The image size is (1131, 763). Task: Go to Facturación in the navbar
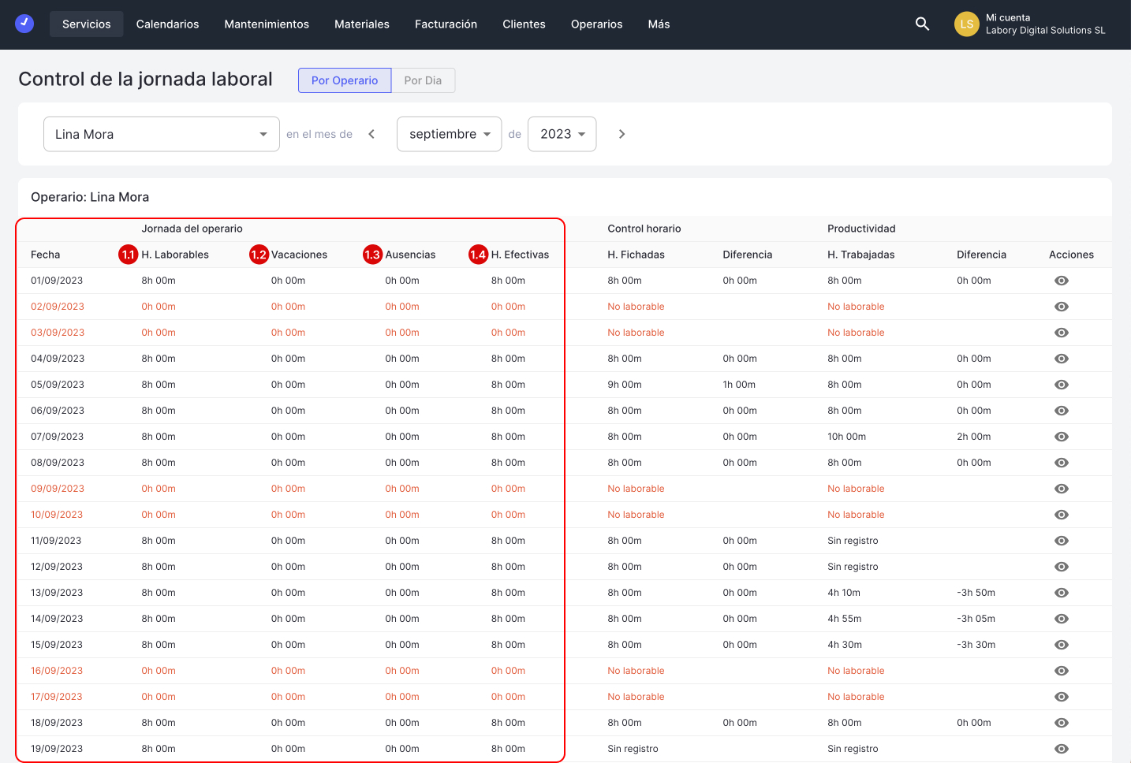[446, 24]
